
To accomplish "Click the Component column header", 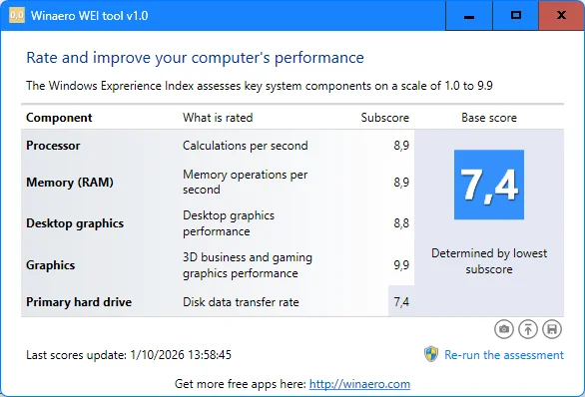I will tap(59, 118).
